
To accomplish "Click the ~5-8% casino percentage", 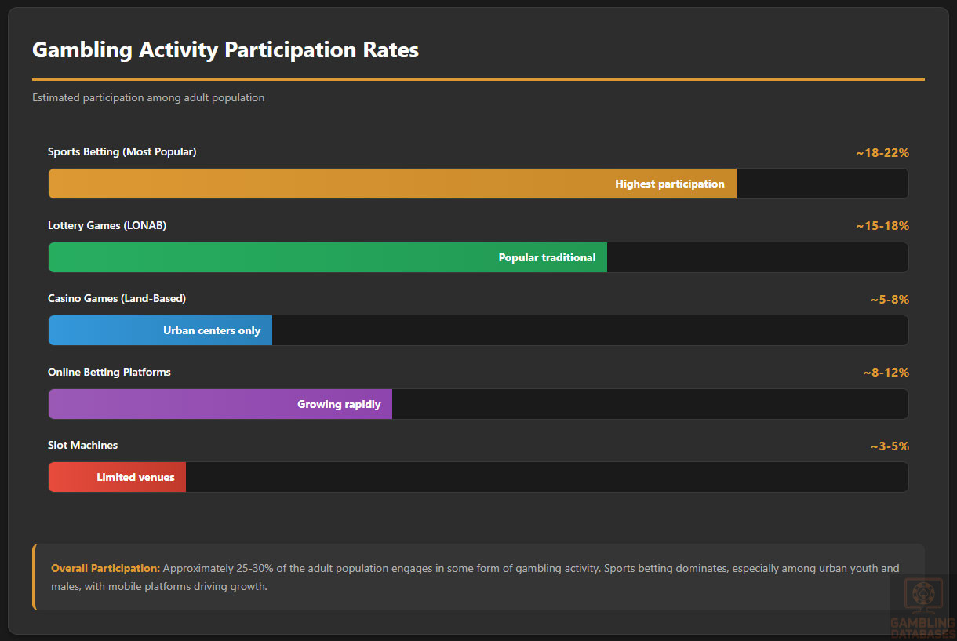I will [889, 300].
